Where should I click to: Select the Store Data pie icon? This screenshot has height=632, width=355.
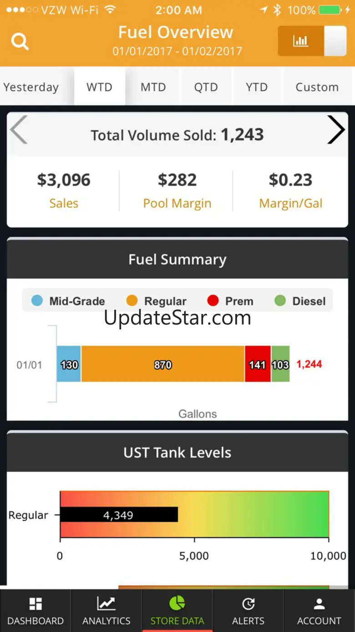(x=177, y=603)
